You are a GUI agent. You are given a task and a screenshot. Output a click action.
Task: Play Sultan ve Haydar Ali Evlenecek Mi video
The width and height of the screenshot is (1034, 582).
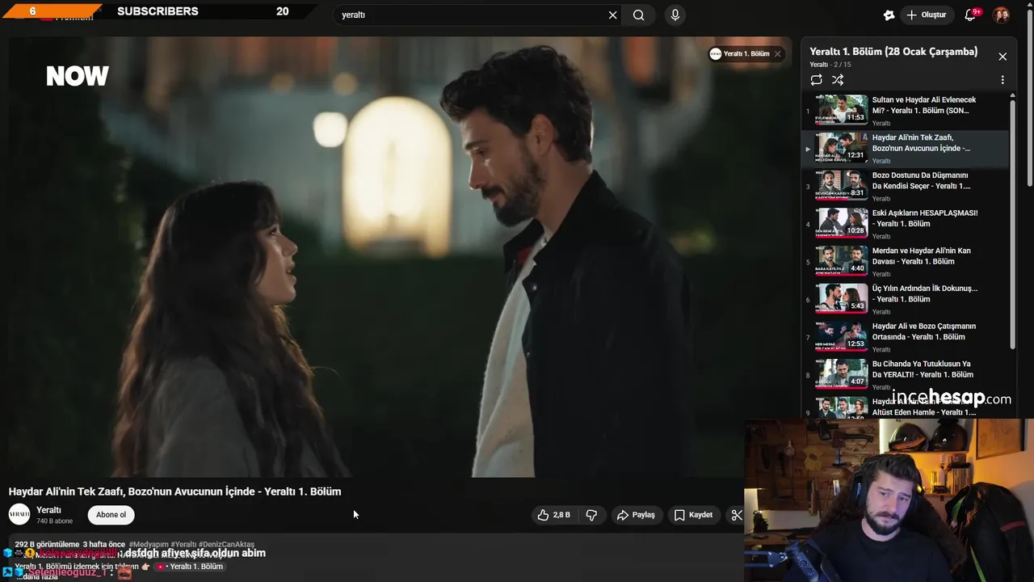pyautogui.click(x=905, y=110)
